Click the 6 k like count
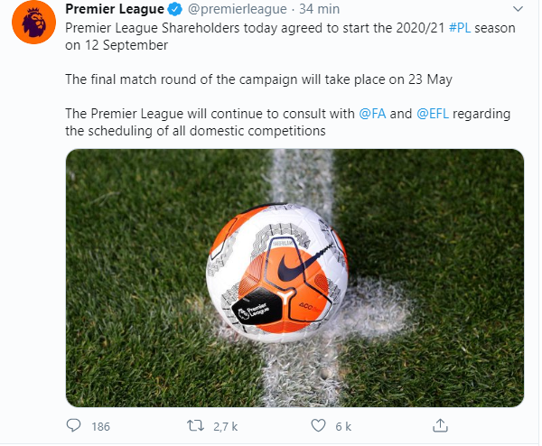Screen dimensions: 542x446 click(x=344, y=426)
